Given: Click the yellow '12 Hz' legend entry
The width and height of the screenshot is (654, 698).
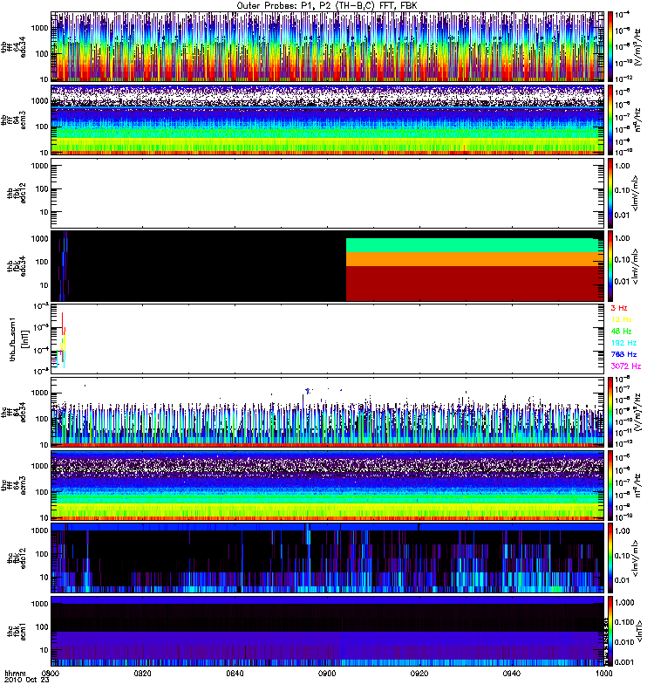Looking at the screenshot, I should click(x=621, y=319).
